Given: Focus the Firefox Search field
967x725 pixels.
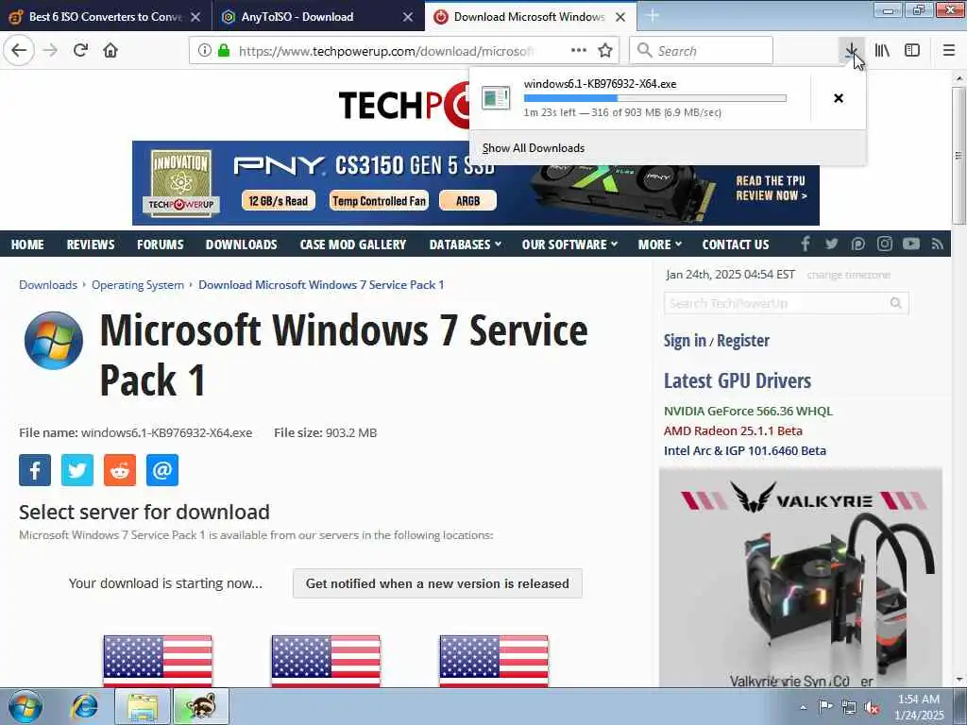Looking at the screenshot, I should (702, 51).
